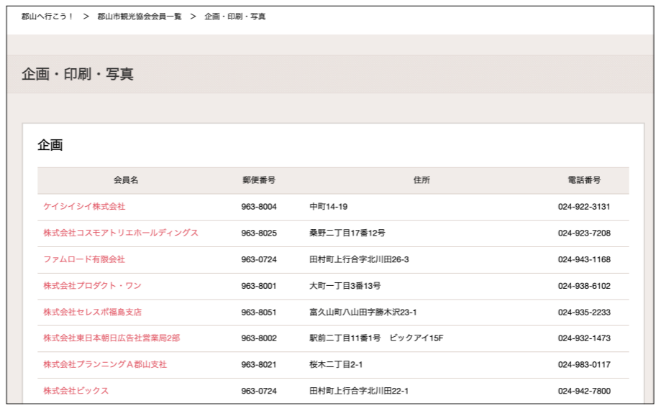Click the address 桑野二丁目17番12号
The width and height of the screenshot is (661, 408).
tap(347, 233)
